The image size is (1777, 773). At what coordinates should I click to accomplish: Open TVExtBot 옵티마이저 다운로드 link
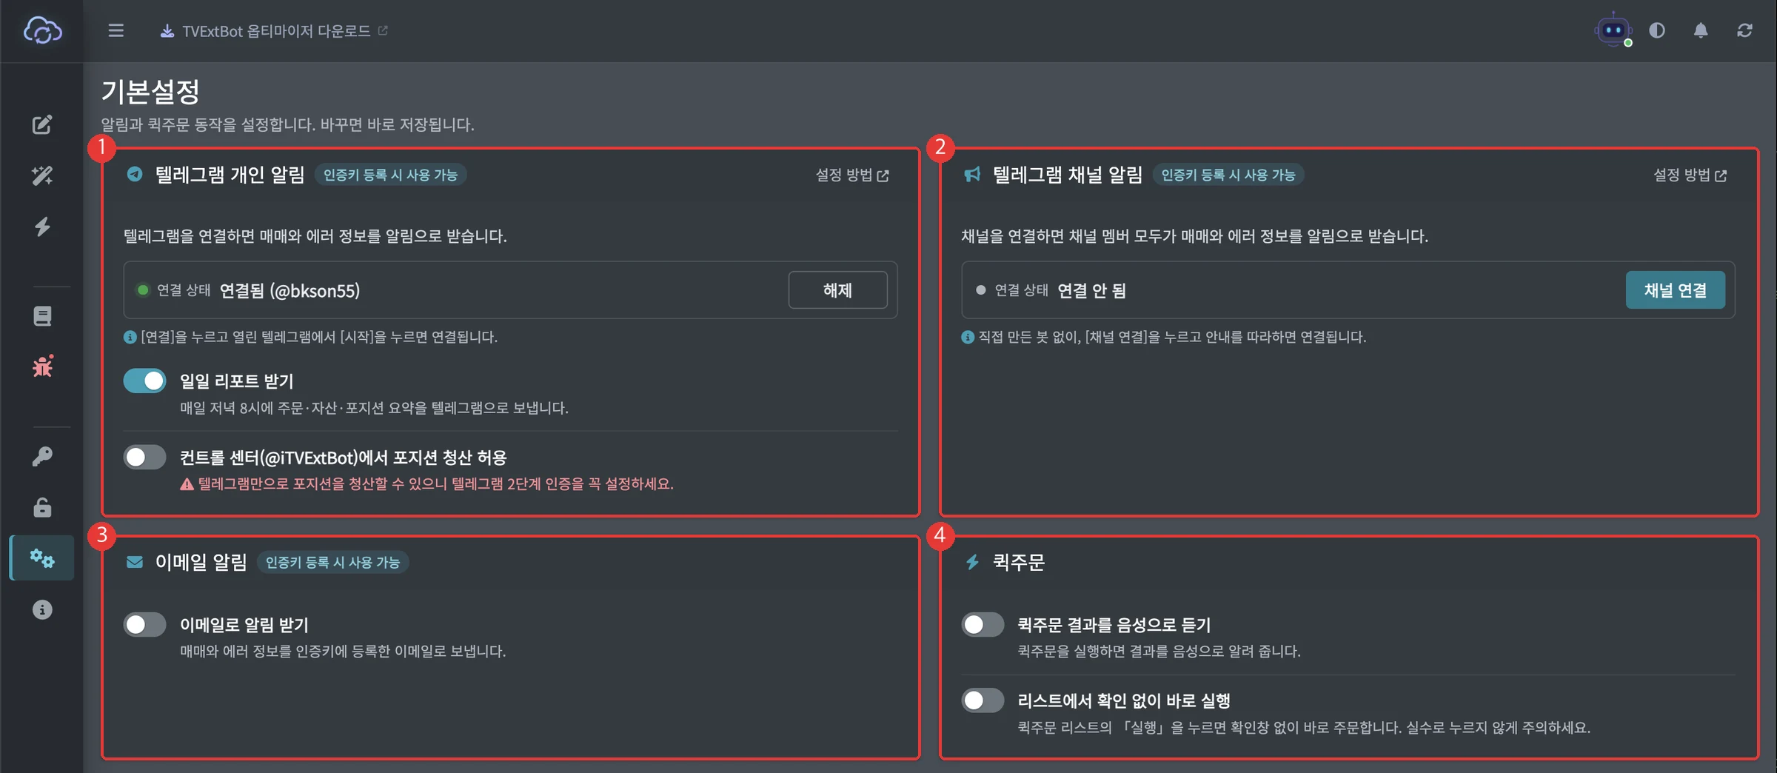tap(274, 30)
